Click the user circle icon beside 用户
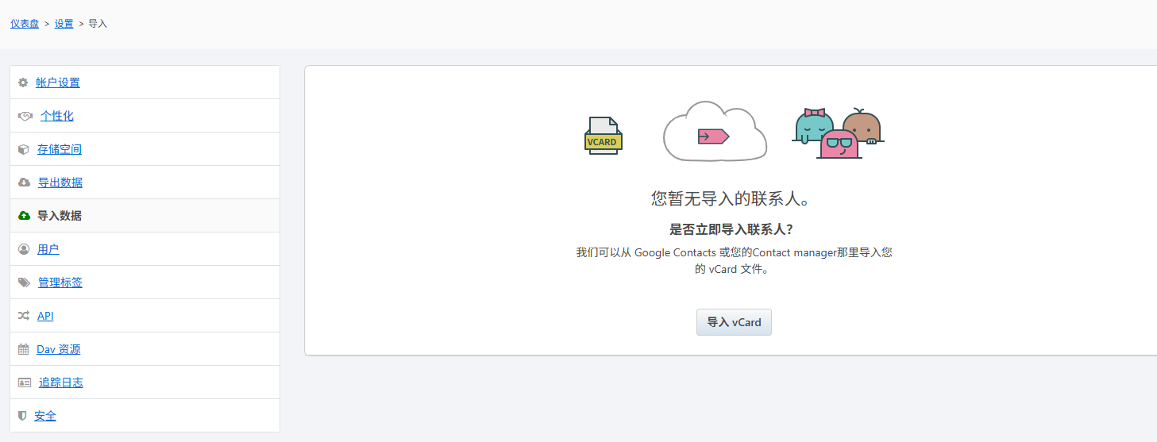Screen dimensions: 1157x442 point(24,249)
